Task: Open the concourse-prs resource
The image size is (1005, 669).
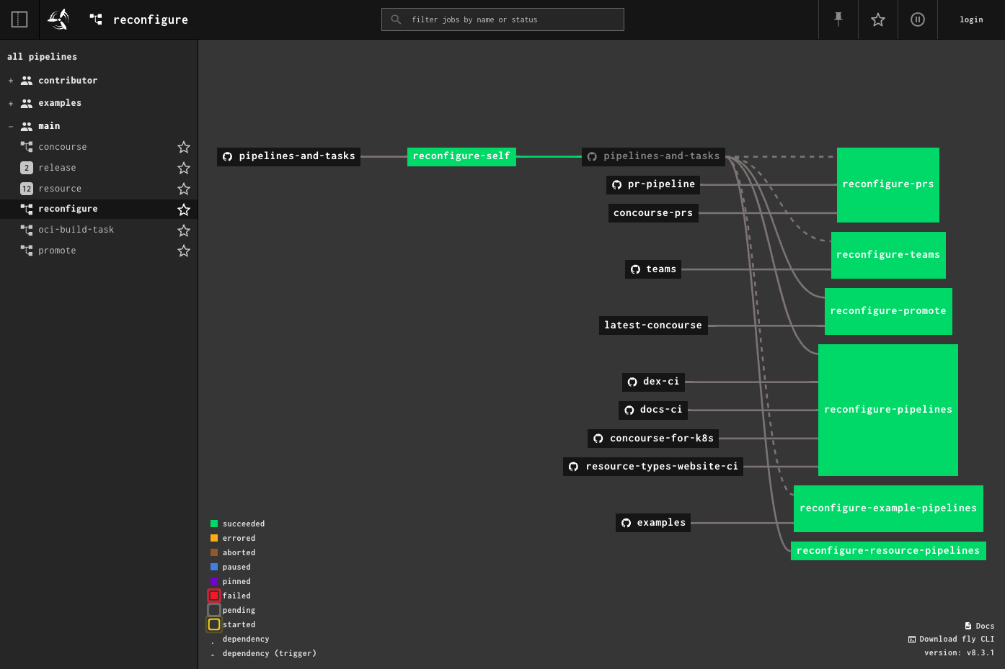Action: pyautogui.click(x=653, y=213)
